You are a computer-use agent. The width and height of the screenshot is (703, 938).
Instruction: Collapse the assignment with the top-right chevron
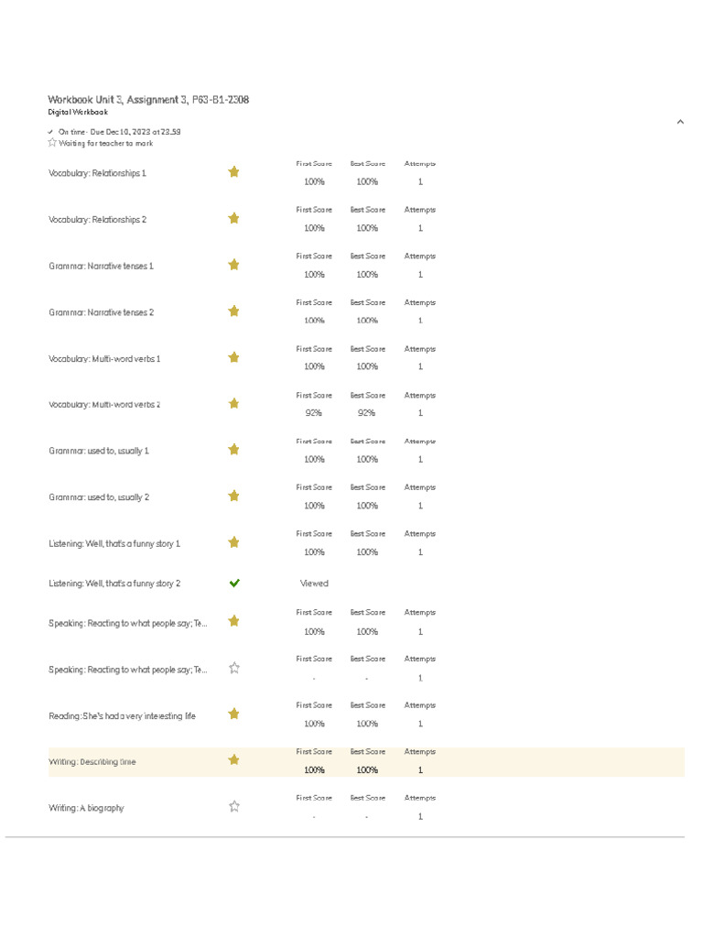pyautogui.click(x=680, y=122)
